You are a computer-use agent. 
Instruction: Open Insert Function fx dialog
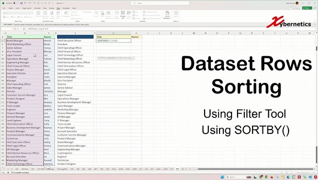tap(23, 29)
